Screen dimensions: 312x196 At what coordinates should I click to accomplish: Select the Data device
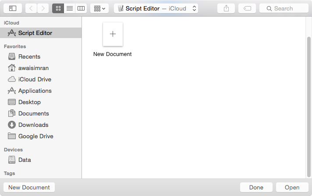pos(41,160)
